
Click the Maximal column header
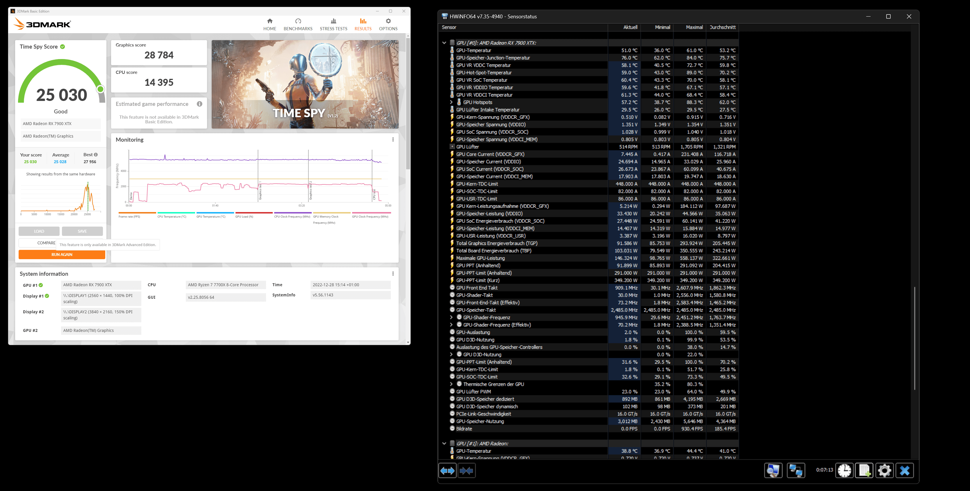coord(690,27)
